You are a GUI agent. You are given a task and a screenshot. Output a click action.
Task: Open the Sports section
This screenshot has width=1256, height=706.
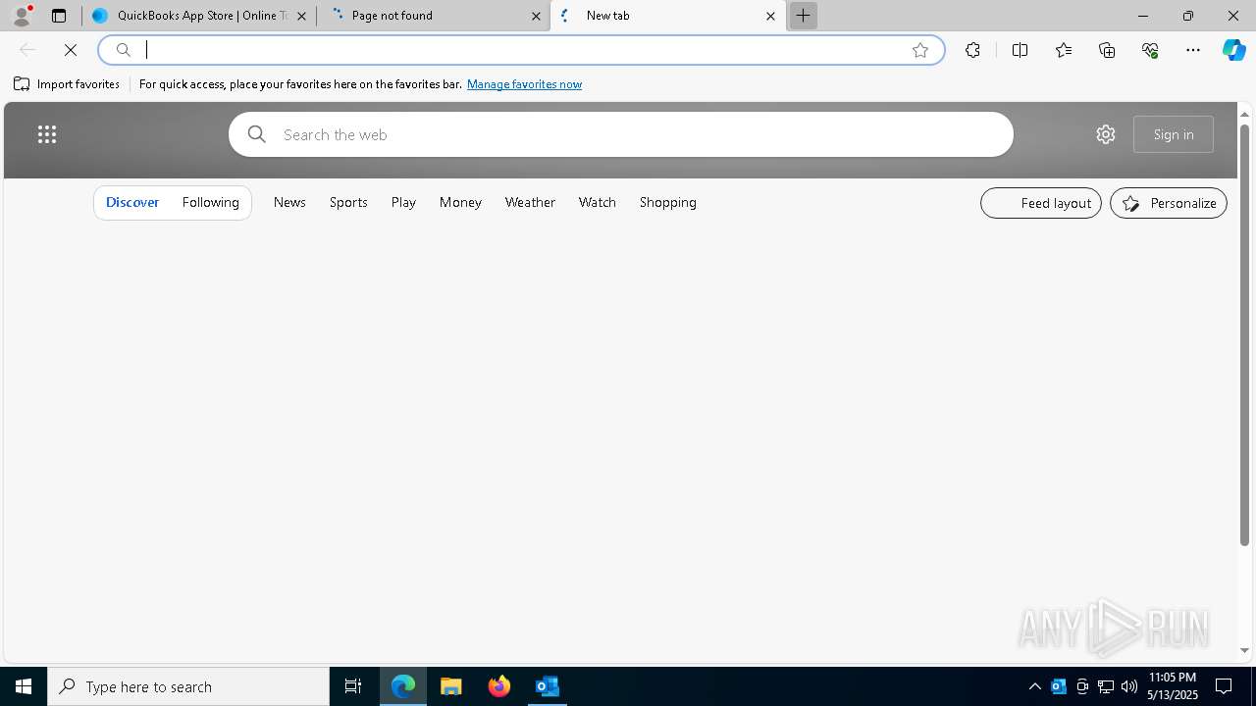click(x=348, y=202)
